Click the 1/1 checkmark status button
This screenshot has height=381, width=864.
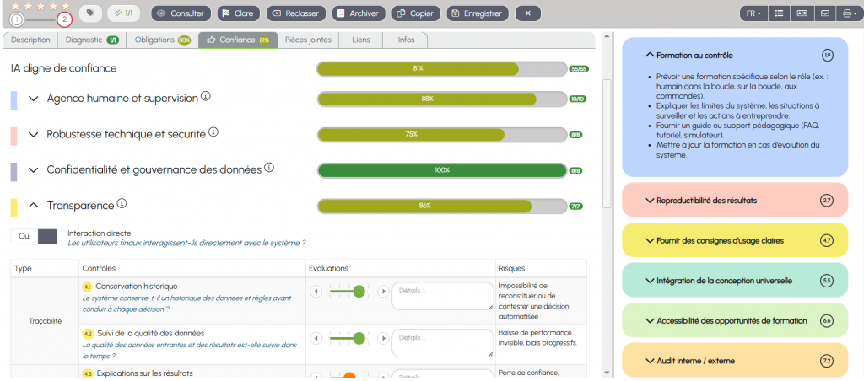pos(123,13)
